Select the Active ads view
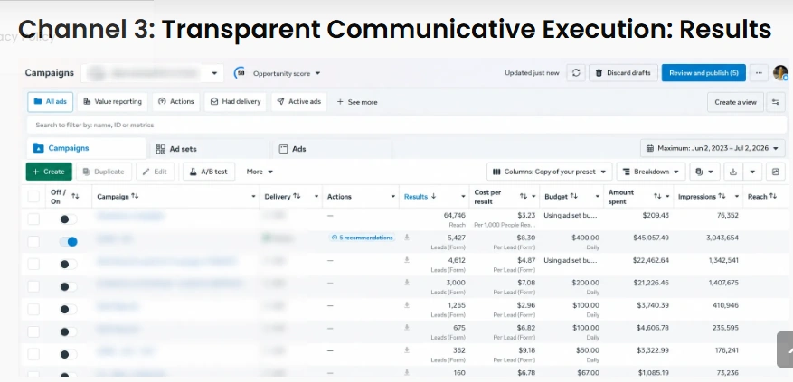This screenshot has height=382, width=793. click(x=299, y=101)
